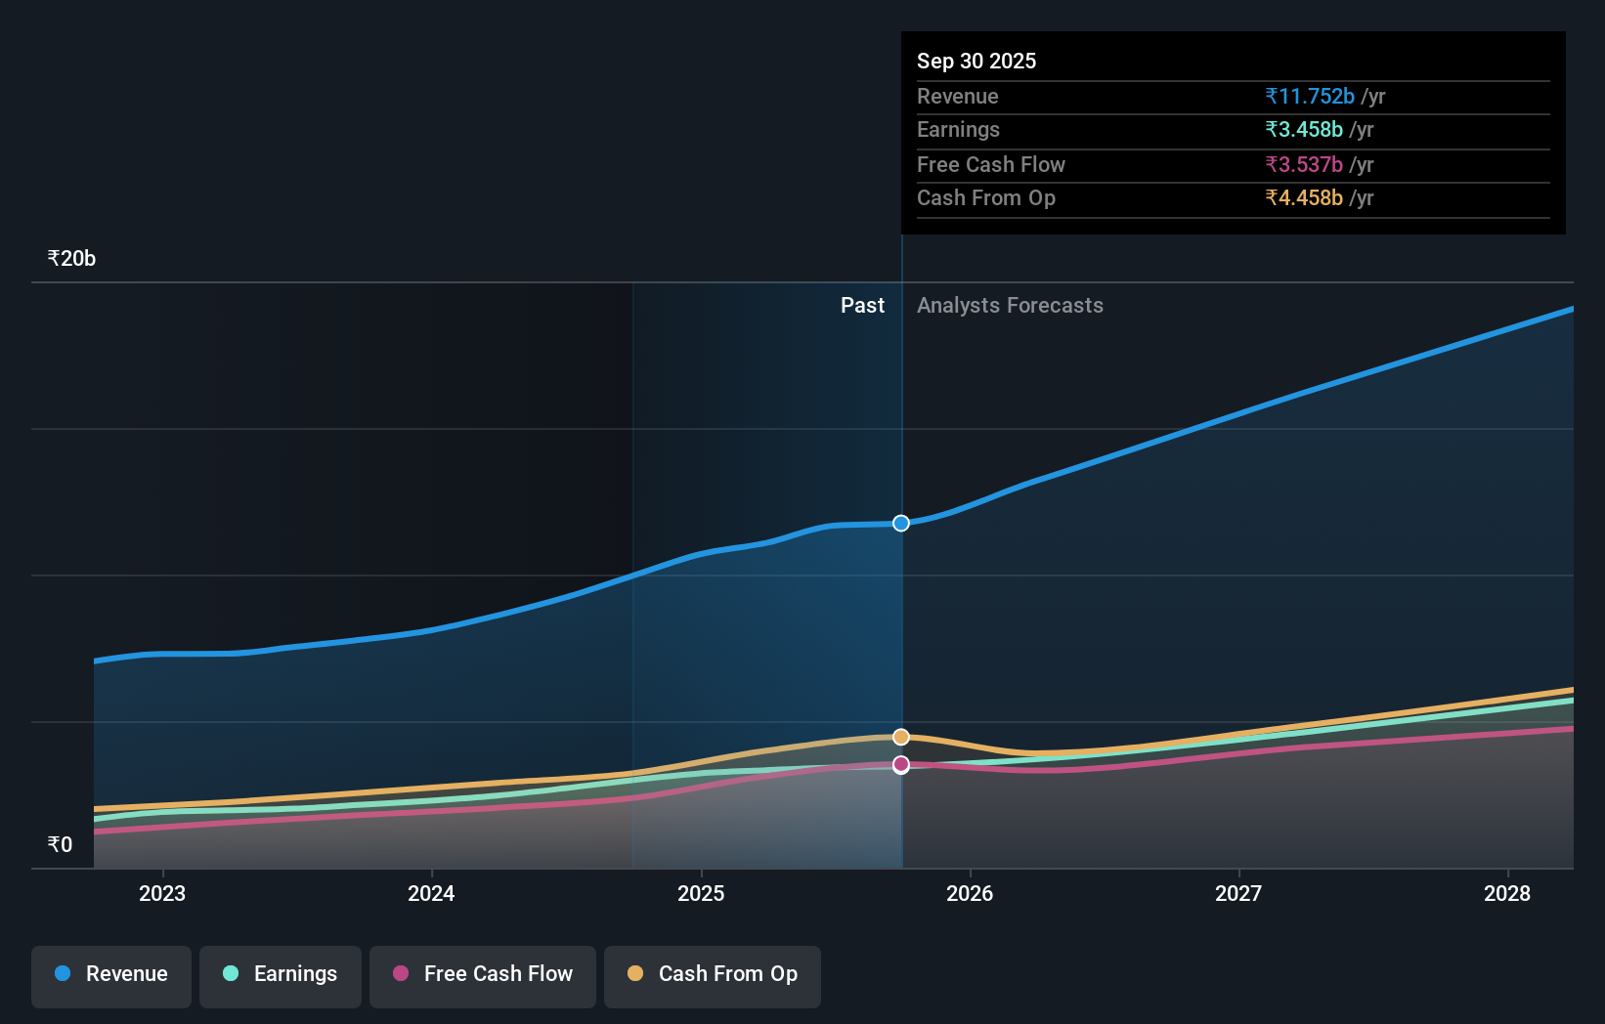Toggle the Cash From Op series visibility
The image size is (1605, 1024).
[x=712, y=974]
